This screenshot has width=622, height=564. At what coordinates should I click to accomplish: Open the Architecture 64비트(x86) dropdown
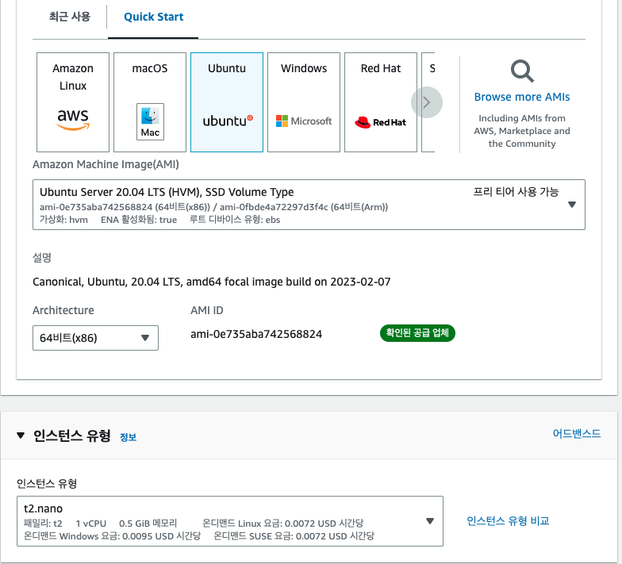pyautogui.click(x=95, y=338)
